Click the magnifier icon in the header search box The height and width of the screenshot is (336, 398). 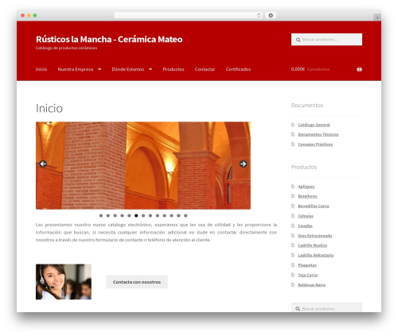298,40
